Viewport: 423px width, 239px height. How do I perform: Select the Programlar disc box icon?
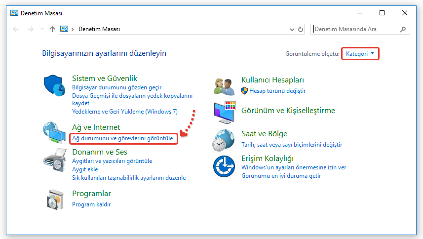pyautogui.click(x=54, y=199)
